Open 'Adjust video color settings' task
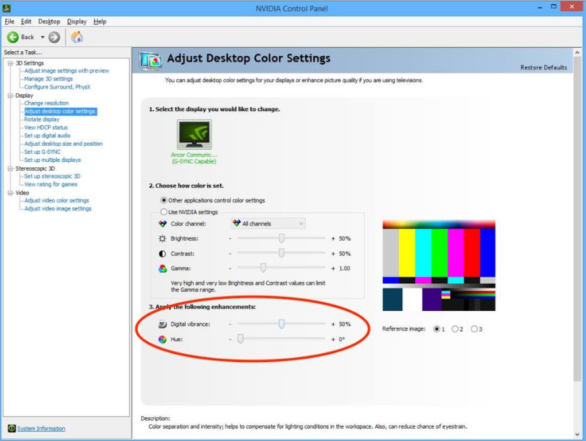Screen dimensions: 586x441 pyautogui.click(x=57, y=200)
